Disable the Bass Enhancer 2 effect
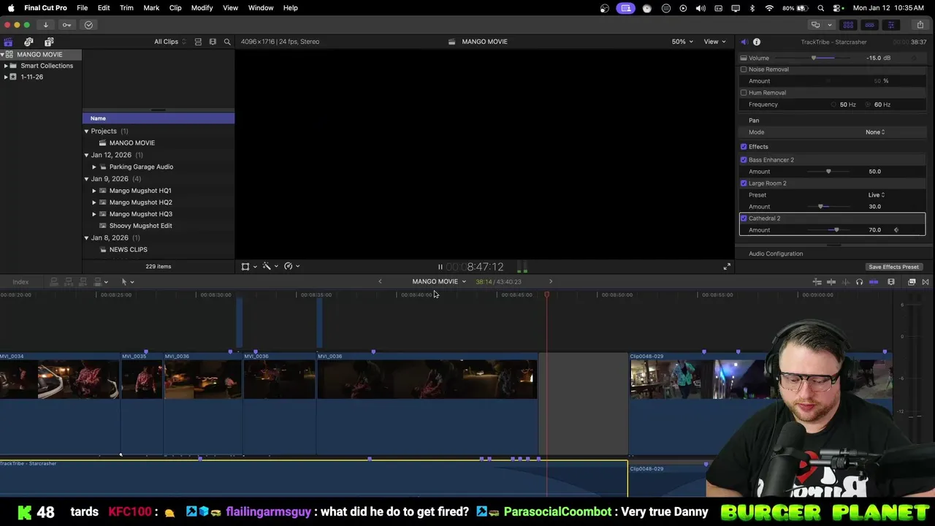Image resolution: width=935 pixels, height=526 pixels. point(744,160)
